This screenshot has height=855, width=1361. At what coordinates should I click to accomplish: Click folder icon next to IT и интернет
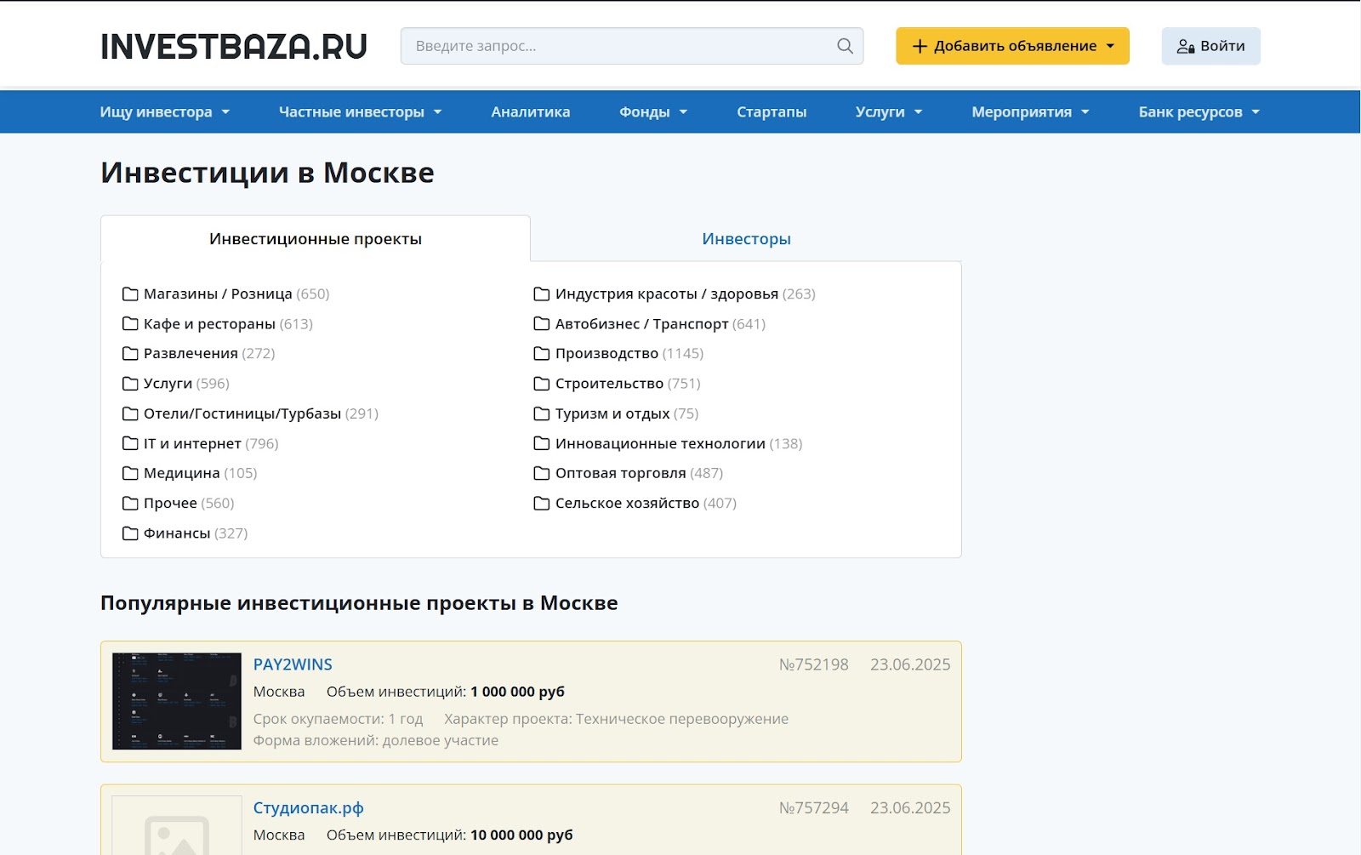pyautogui.click(x=130, y=443)
